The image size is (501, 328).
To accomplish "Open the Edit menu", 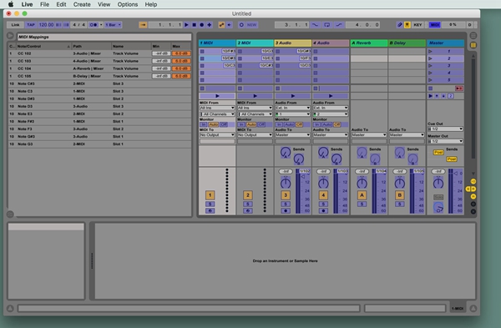I will pyautogui.click(x=61, y=4).
